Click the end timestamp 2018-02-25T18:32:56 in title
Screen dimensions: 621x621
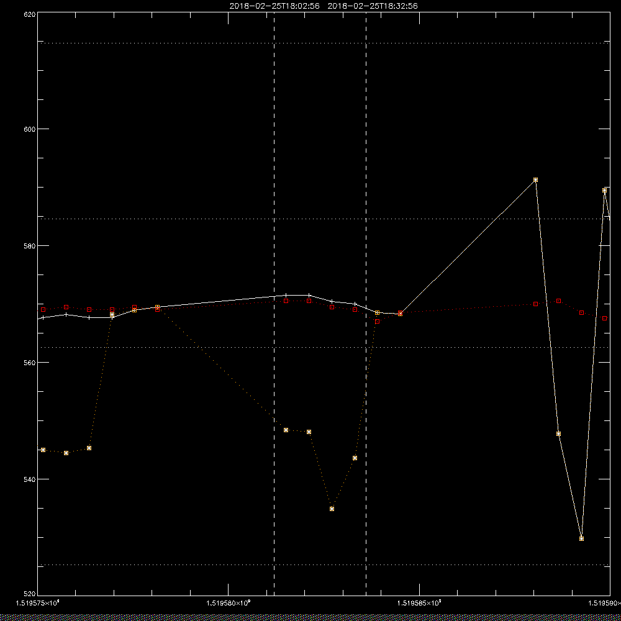[x=373, y=6]
